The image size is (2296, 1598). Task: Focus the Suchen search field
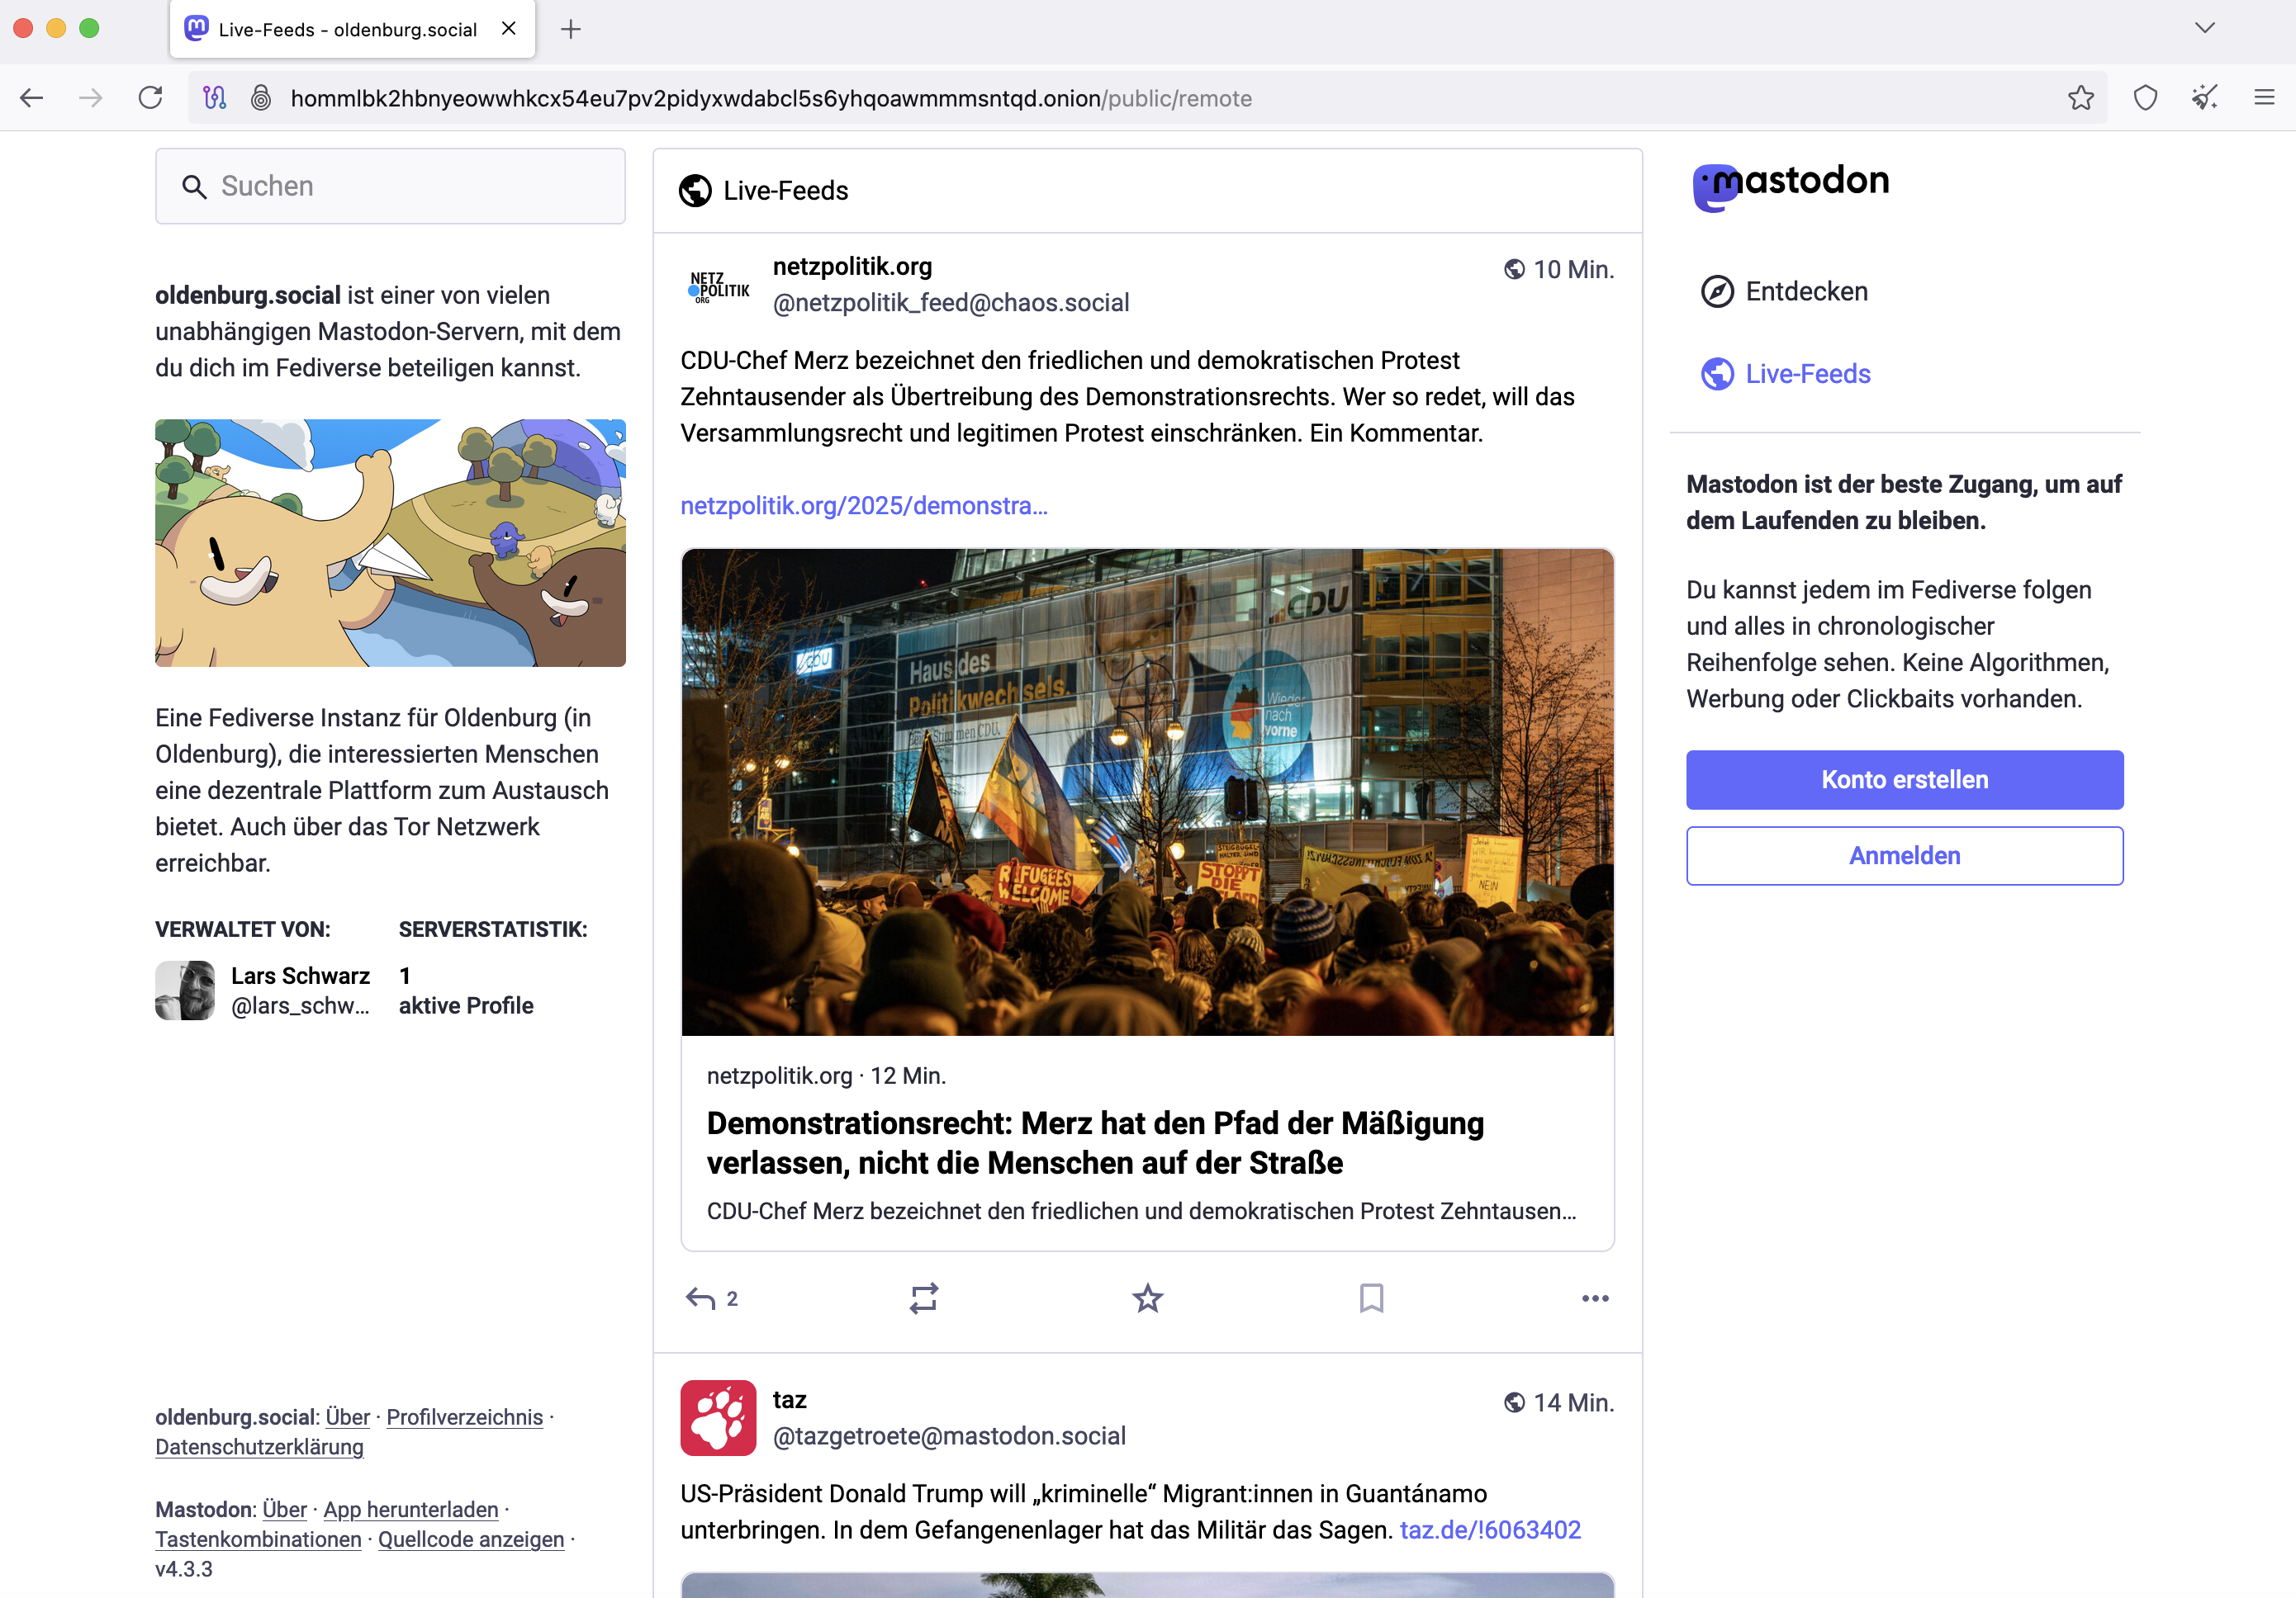coord(390,187)
